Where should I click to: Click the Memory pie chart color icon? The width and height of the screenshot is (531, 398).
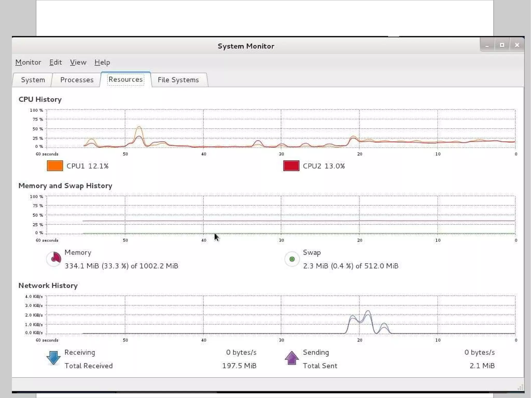54,259
